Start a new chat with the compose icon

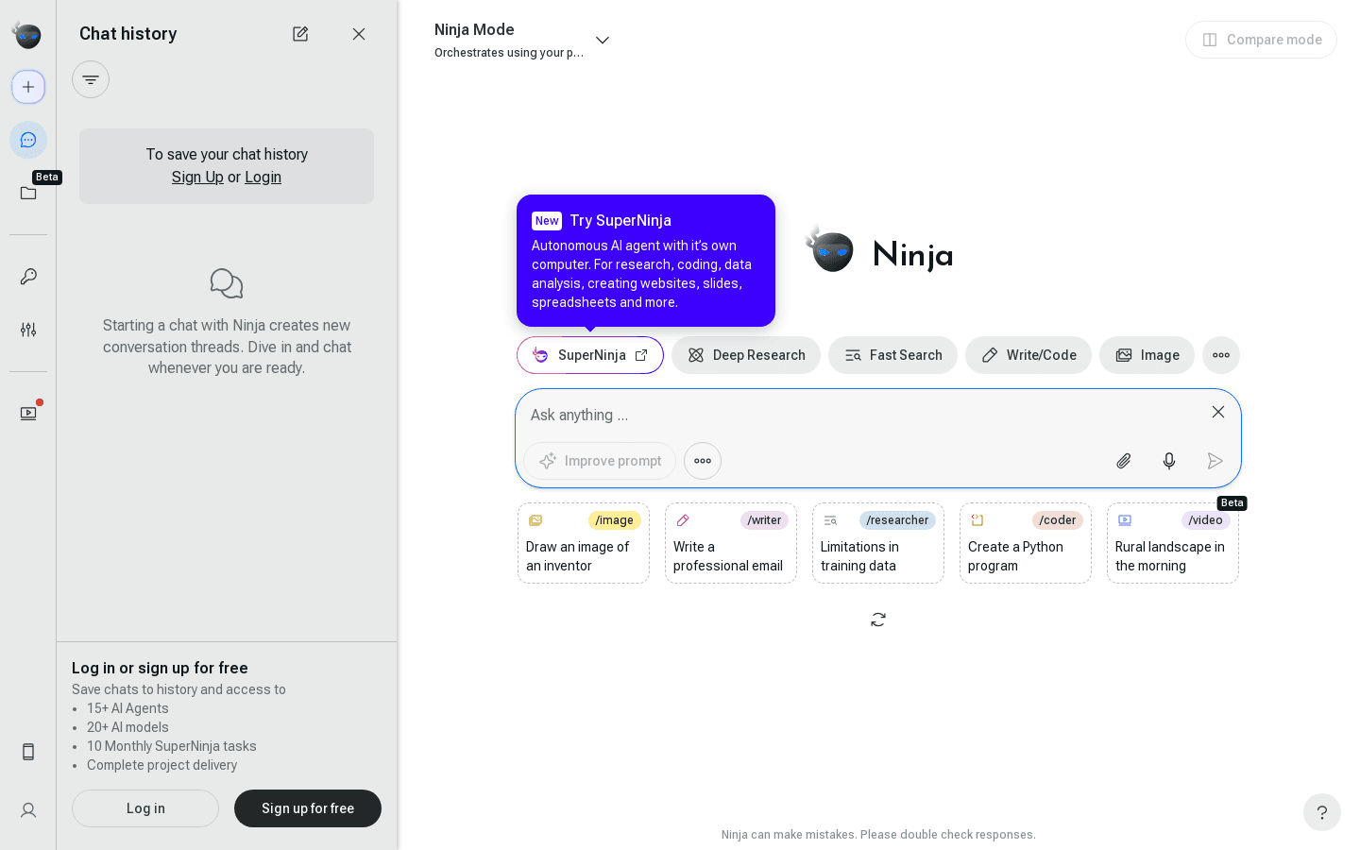click(300, 33)
